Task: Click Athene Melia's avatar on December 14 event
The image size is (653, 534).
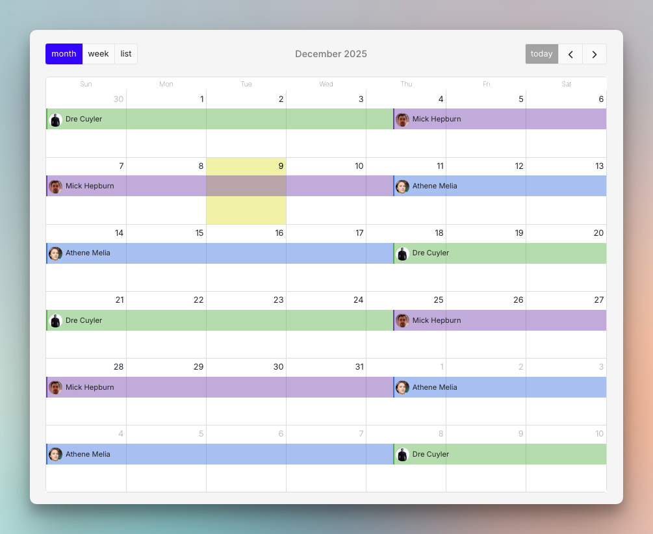Action: (x=55, y=253)
